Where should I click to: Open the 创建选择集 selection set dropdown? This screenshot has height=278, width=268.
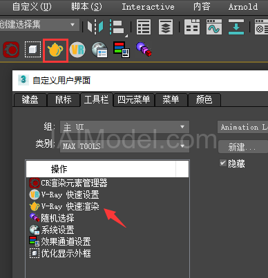[39, 24]
